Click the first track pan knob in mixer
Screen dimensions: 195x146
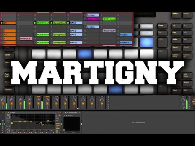pos(3,100)
